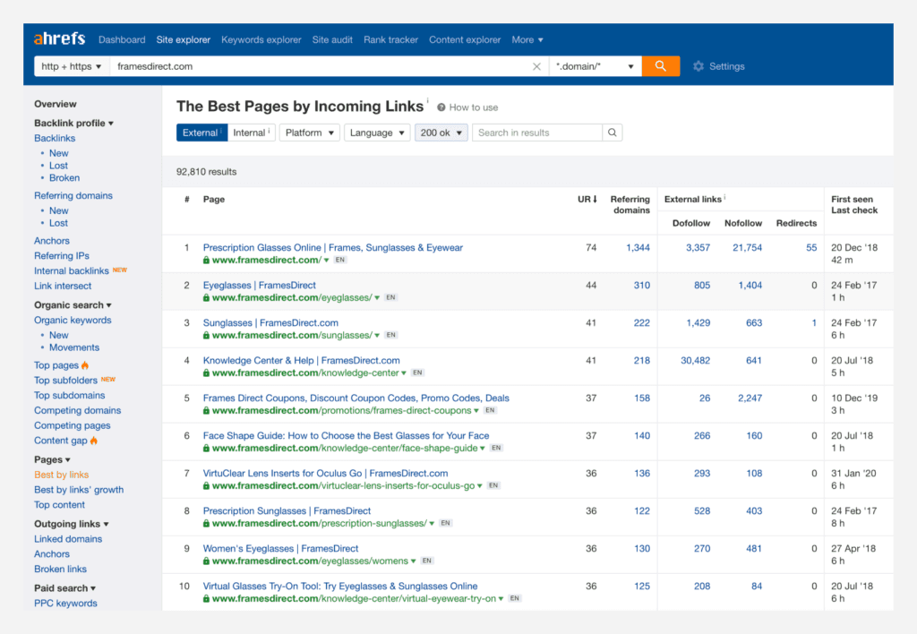The width and height of the screenshot is (917, 634).
Task: Click the Search in results magnifier icon
Action: tap(612, 133)
